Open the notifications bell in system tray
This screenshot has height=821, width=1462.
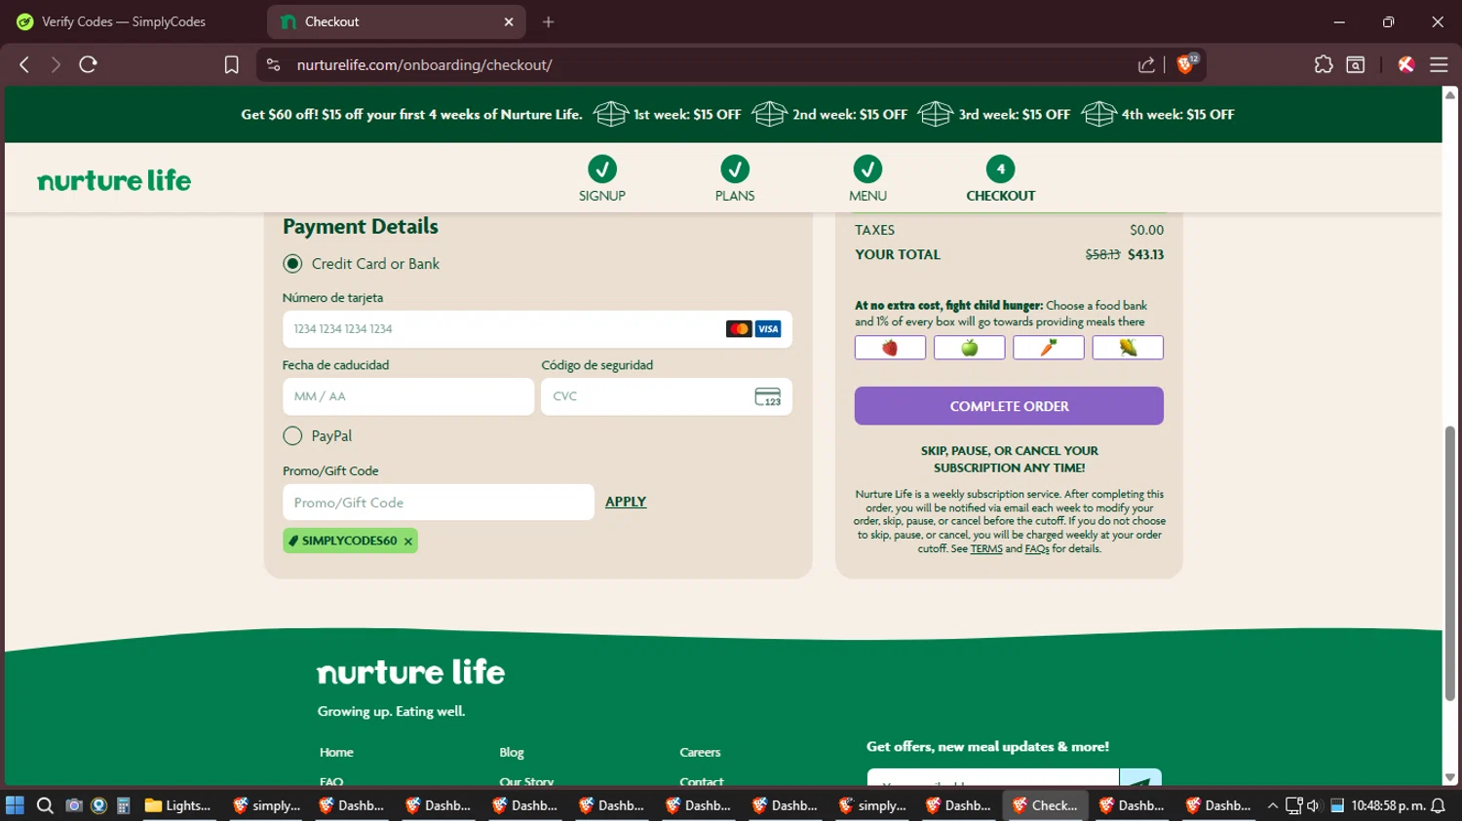(x=1438, y=805)
